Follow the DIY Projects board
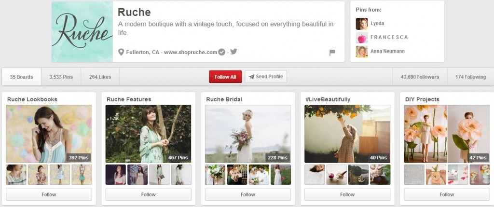The width and height of the screenshot is (494, 207). coord(447,194)
